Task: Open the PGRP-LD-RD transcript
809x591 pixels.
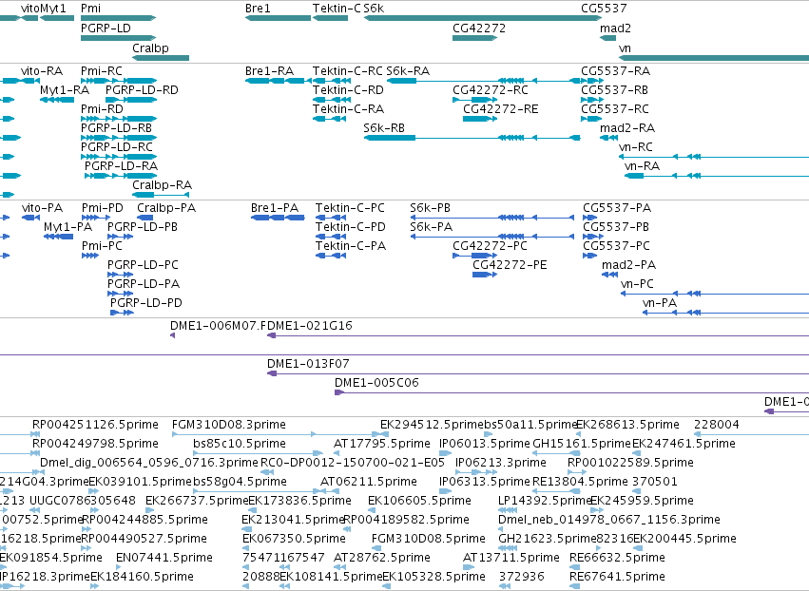Action: pyautogui.click(x=131, y=100)
